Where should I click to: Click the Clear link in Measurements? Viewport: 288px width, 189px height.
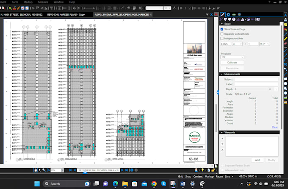[275, 127]
